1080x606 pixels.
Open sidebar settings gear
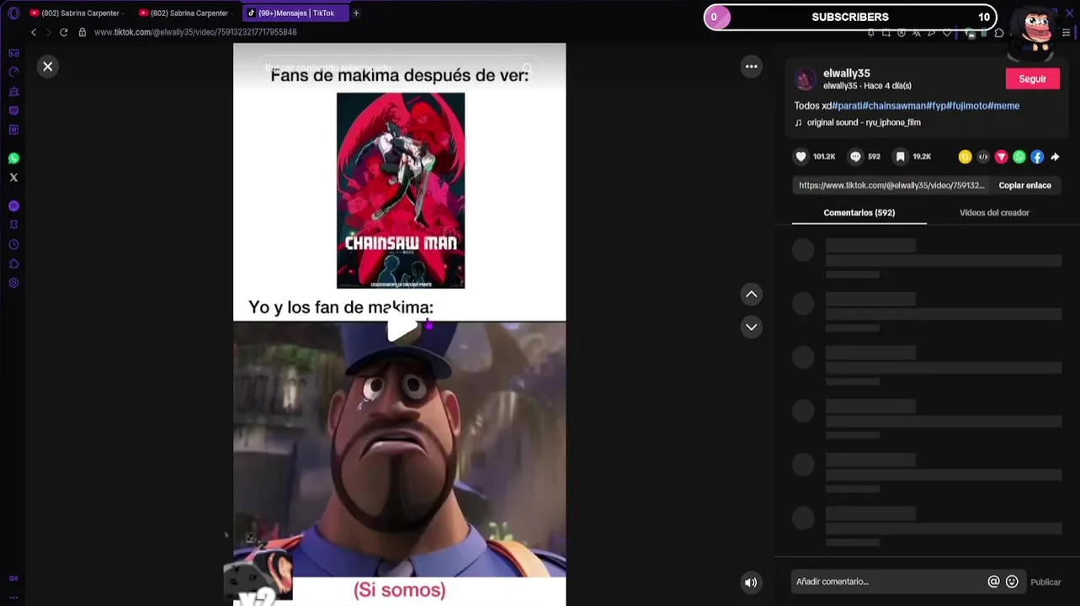13,284
